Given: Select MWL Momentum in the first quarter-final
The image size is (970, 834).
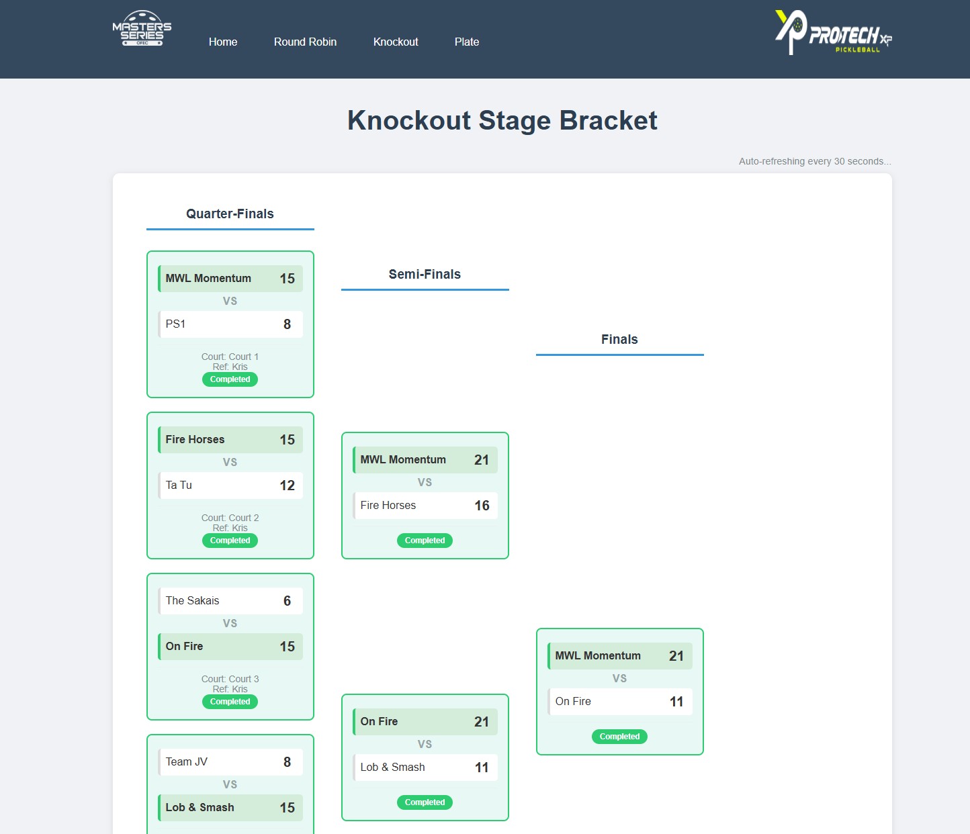Looking at the screenshot, I should [230, 279].
